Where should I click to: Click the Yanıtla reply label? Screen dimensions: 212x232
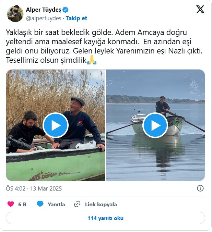[x=56, y=205]
